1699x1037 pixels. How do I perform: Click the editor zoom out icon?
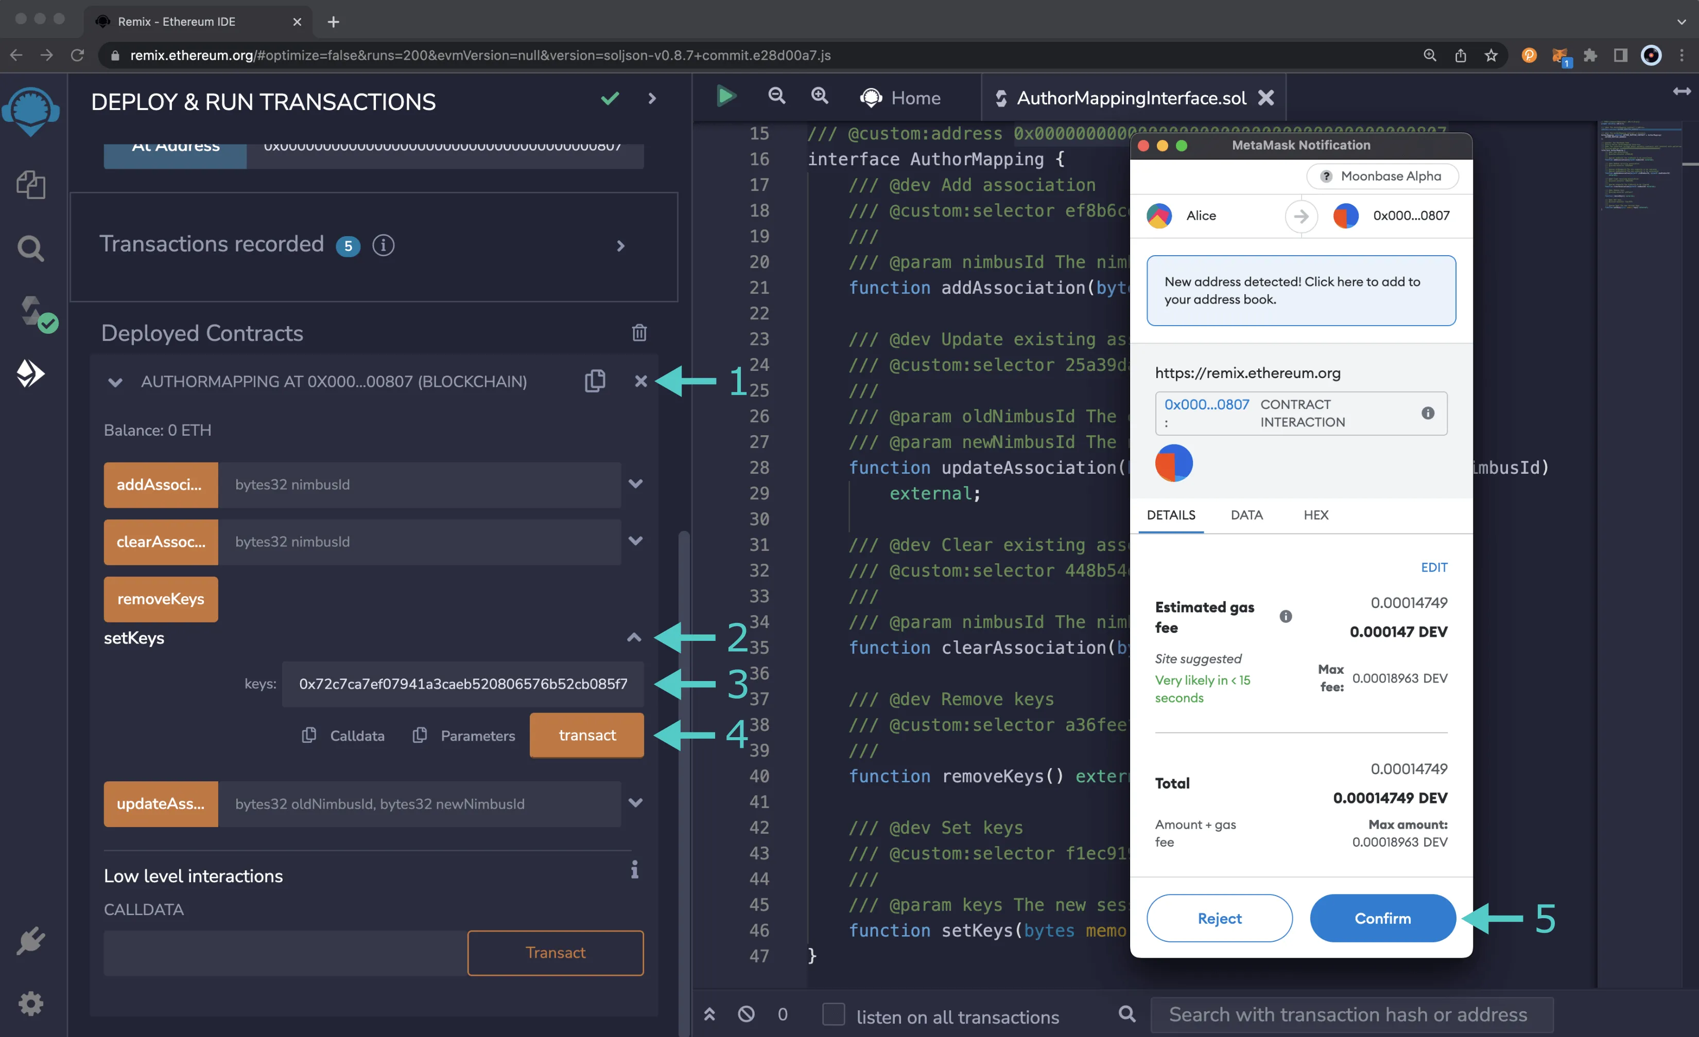click(776, 97)
